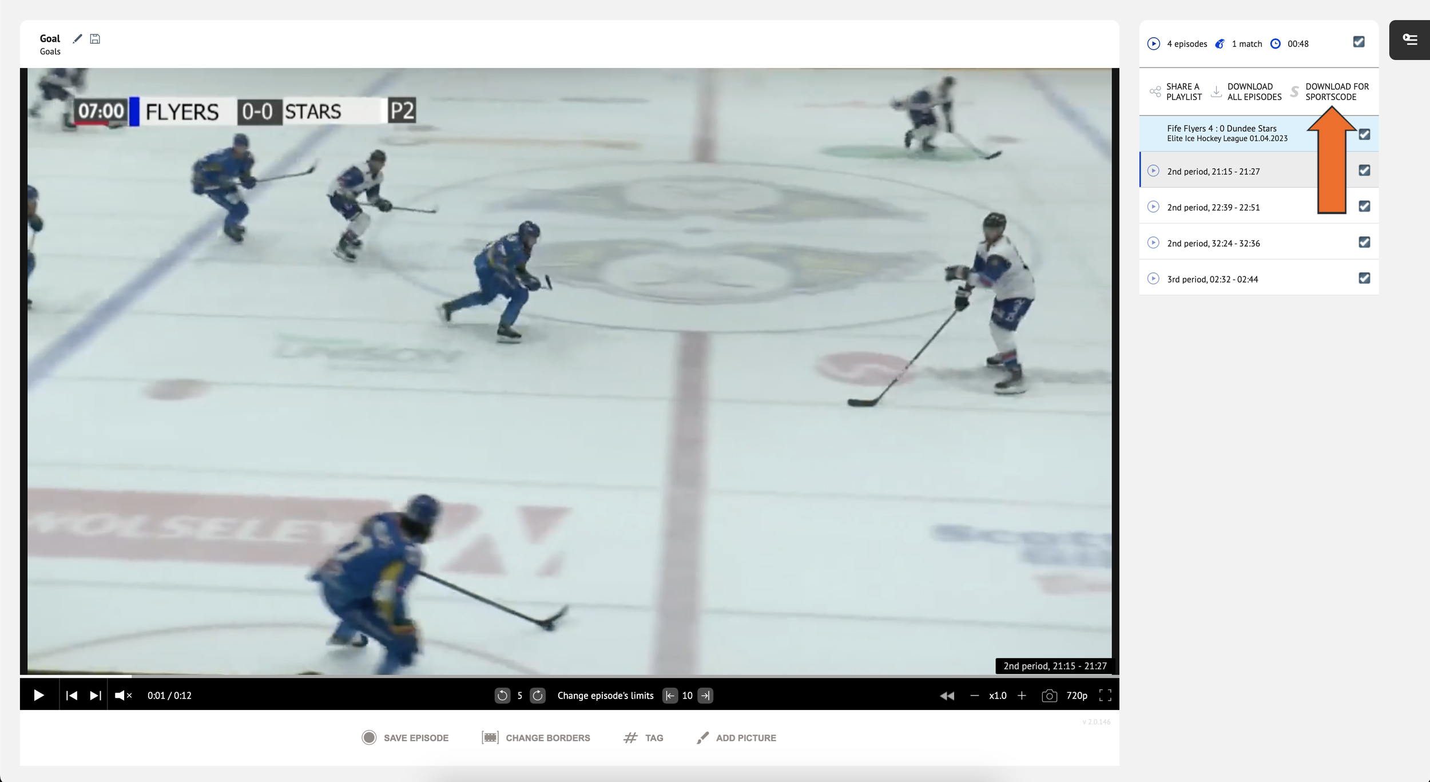Play the 2nd period 32:24 - 32:36 episode
Image resolution: width=1430 pixels, height=782 pixels.
click(x=1153, y=243)
